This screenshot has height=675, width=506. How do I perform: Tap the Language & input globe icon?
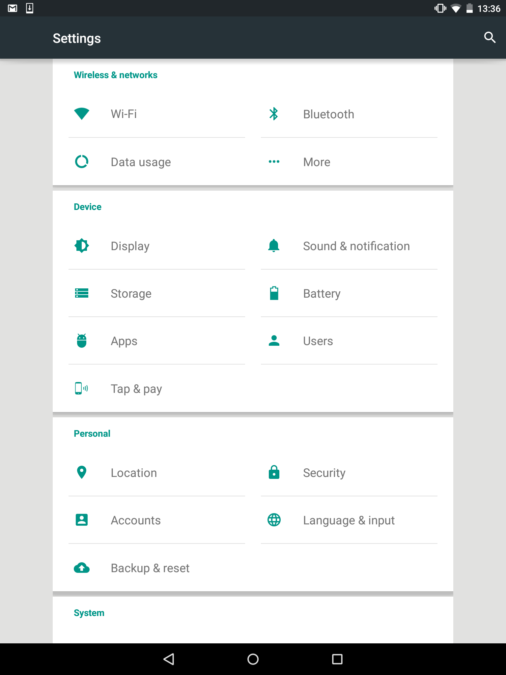click(274, 520)
